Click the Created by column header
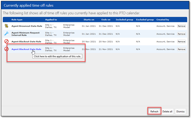 pyautogui.click(x=163, y=20)
